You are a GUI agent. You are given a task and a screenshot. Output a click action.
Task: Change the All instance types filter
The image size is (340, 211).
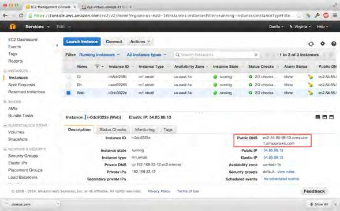click(x=147, y=55)
